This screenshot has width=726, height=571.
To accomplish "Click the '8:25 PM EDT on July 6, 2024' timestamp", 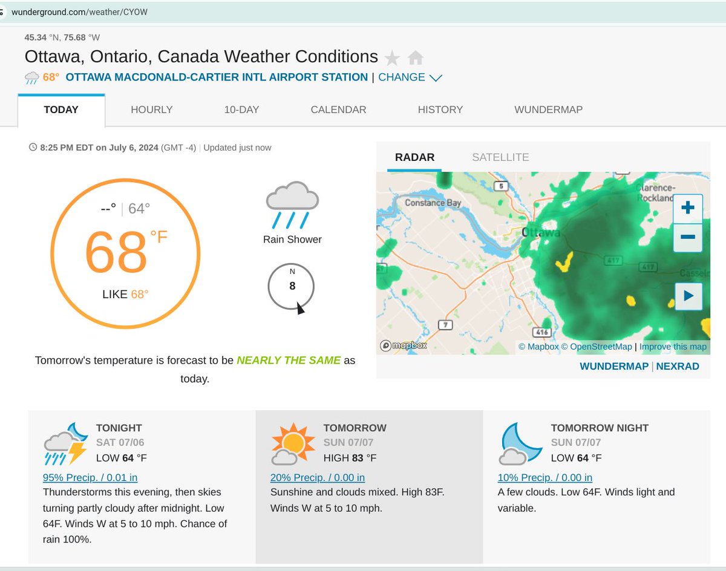I will click(x=99, y=148).
